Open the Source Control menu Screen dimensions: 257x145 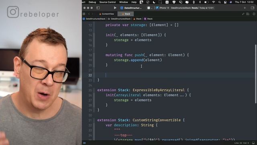point(108,2)
